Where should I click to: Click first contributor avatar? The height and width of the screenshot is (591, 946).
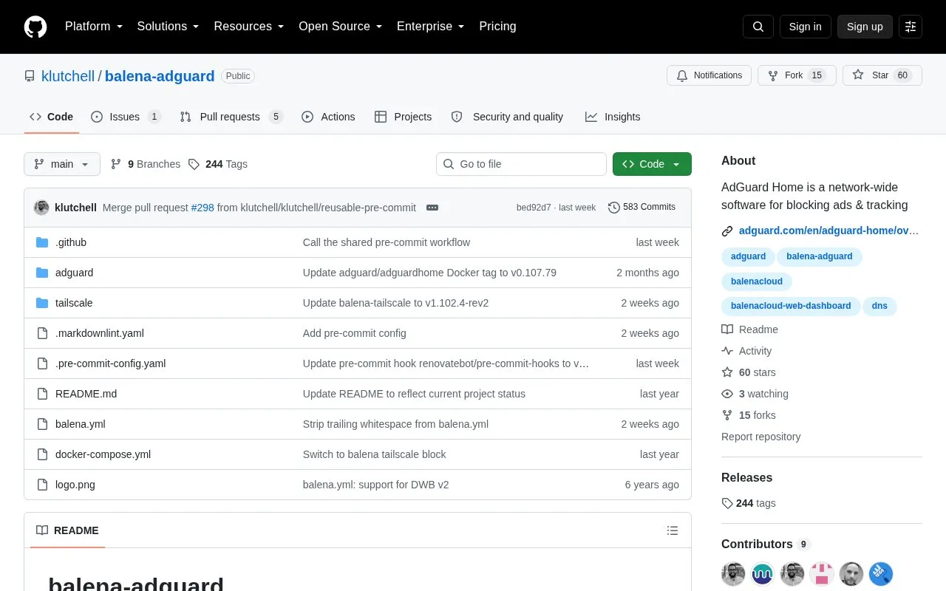[733, 574]
